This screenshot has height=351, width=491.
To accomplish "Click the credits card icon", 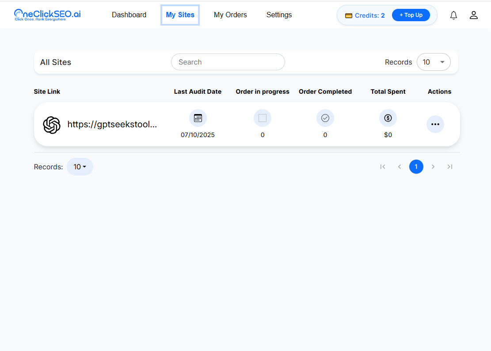I will (349, 15).
